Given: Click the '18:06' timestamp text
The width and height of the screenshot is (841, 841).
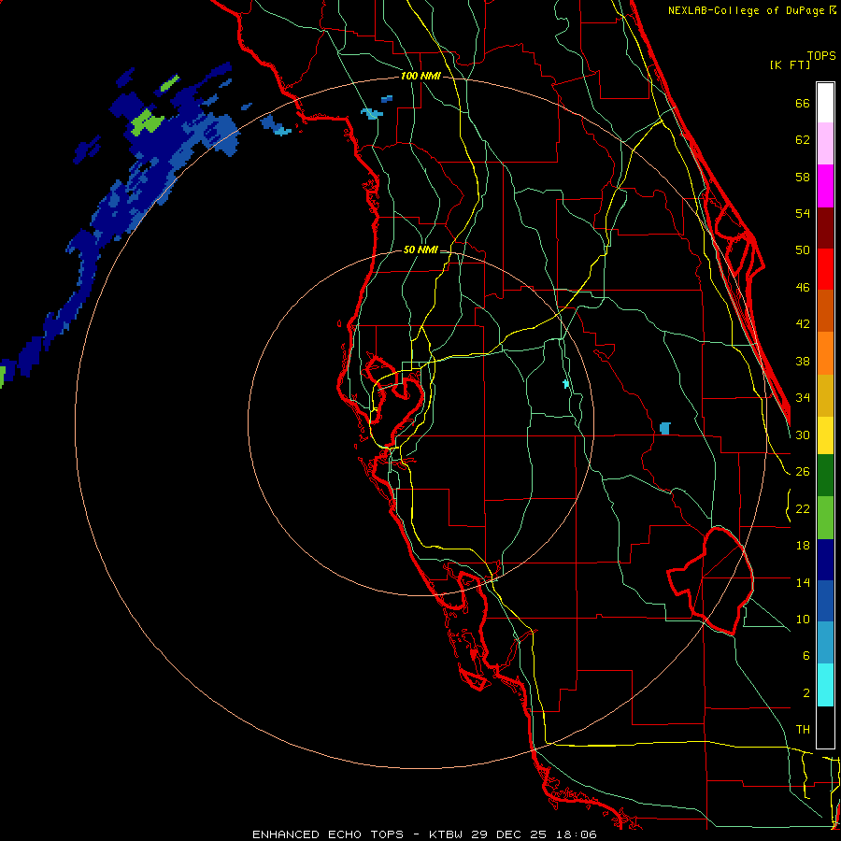Looking at the screenshot, I should click(575, 834).
